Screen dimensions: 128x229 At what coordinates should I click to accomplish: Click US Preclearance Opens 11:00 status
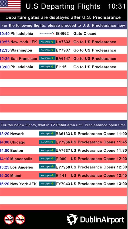click(x=99, y=134)
